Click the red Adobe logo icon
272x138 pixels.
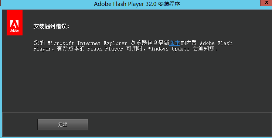click(14, 23)
